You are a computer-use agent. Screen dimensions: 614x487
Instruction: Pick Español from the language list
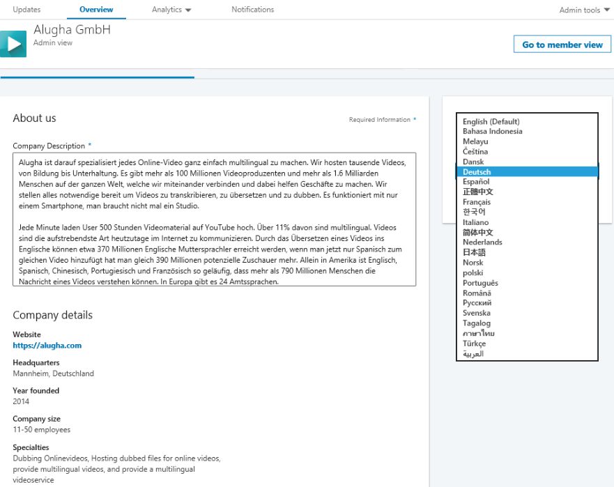(527, 182)
